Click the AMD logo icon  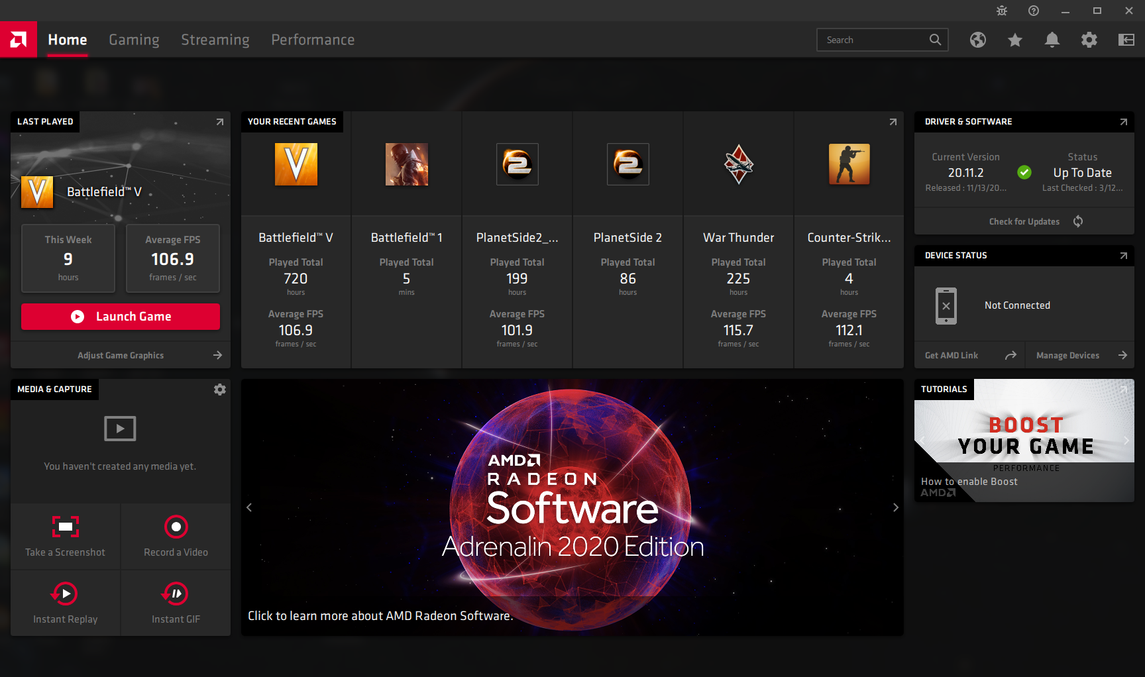pyautogui.click(x=19, y=40)
